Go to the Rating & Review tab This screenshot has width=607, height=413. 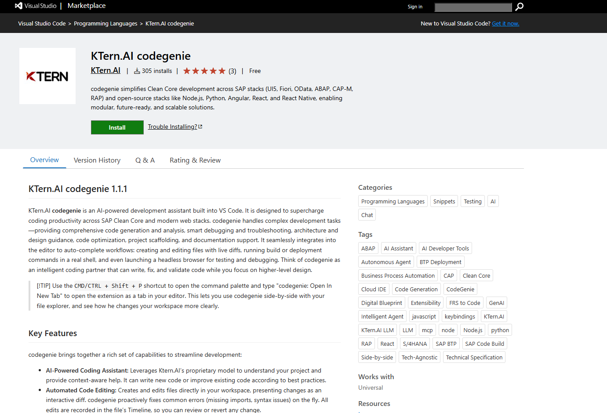(x=195, y=160)
